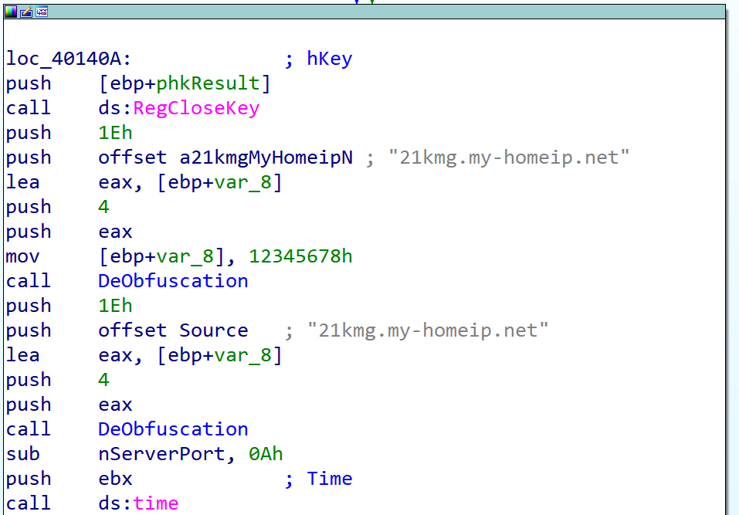The image size is (739, 515).
Task: Click the node color palette icon
Action: coord(11,12)
